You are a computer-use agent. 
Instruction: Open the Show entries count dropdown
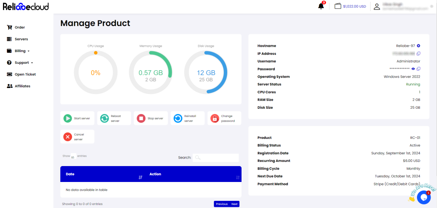pyautogui.click(x=73, y=157)
